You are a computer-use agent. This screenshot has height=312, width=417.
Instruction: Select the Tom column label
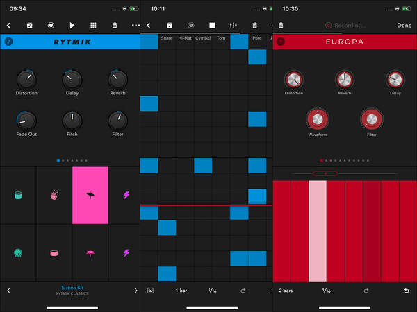(x=221, y=38)
